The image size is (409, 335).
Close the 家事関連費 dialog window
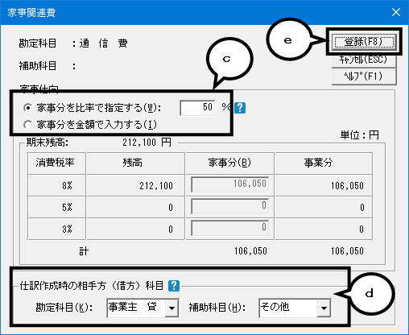click(x=396, y=12)
